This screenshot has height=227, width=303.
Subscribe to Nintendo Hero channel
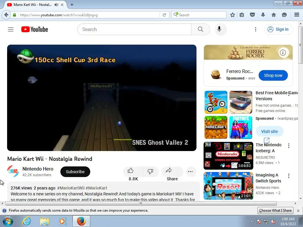(x=75, y=172)
